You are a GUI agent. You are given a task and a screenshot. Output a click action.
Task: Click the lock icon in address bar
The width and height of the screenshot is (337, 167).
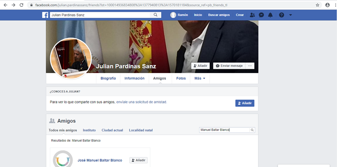pyautogui.click(x=32, y=5)
